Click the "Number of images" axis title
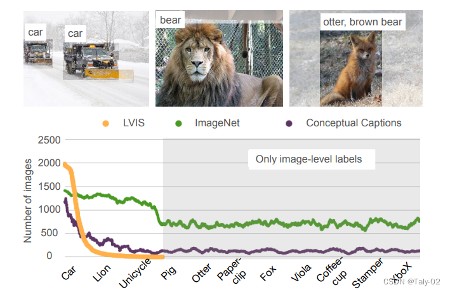The image size is (450, 292). (28, 201)
